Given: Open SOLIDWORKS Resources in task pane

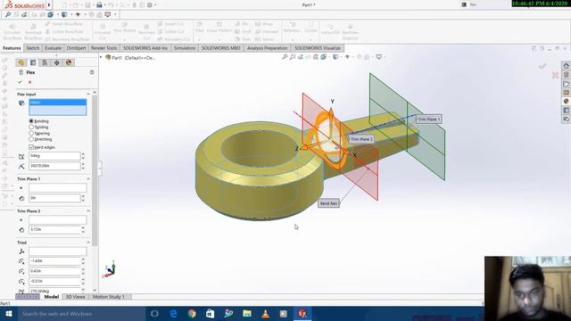Looking at the screenshot, I should click(566, 65).
